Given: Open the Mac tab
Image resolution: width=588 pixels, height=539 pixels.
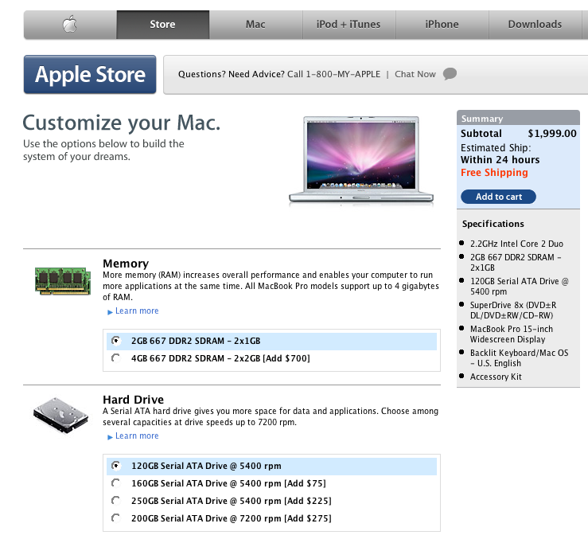Looking at the screenshot, I should click(255, 25).
